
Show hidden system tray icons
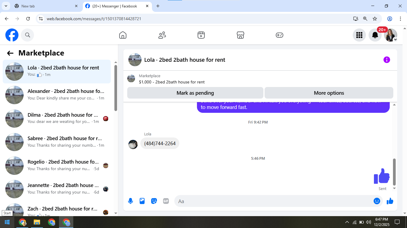347,222
